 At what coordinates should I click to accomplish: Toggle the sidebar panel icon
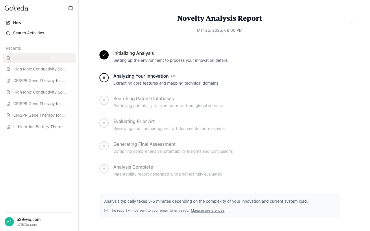tap(71, 8)
